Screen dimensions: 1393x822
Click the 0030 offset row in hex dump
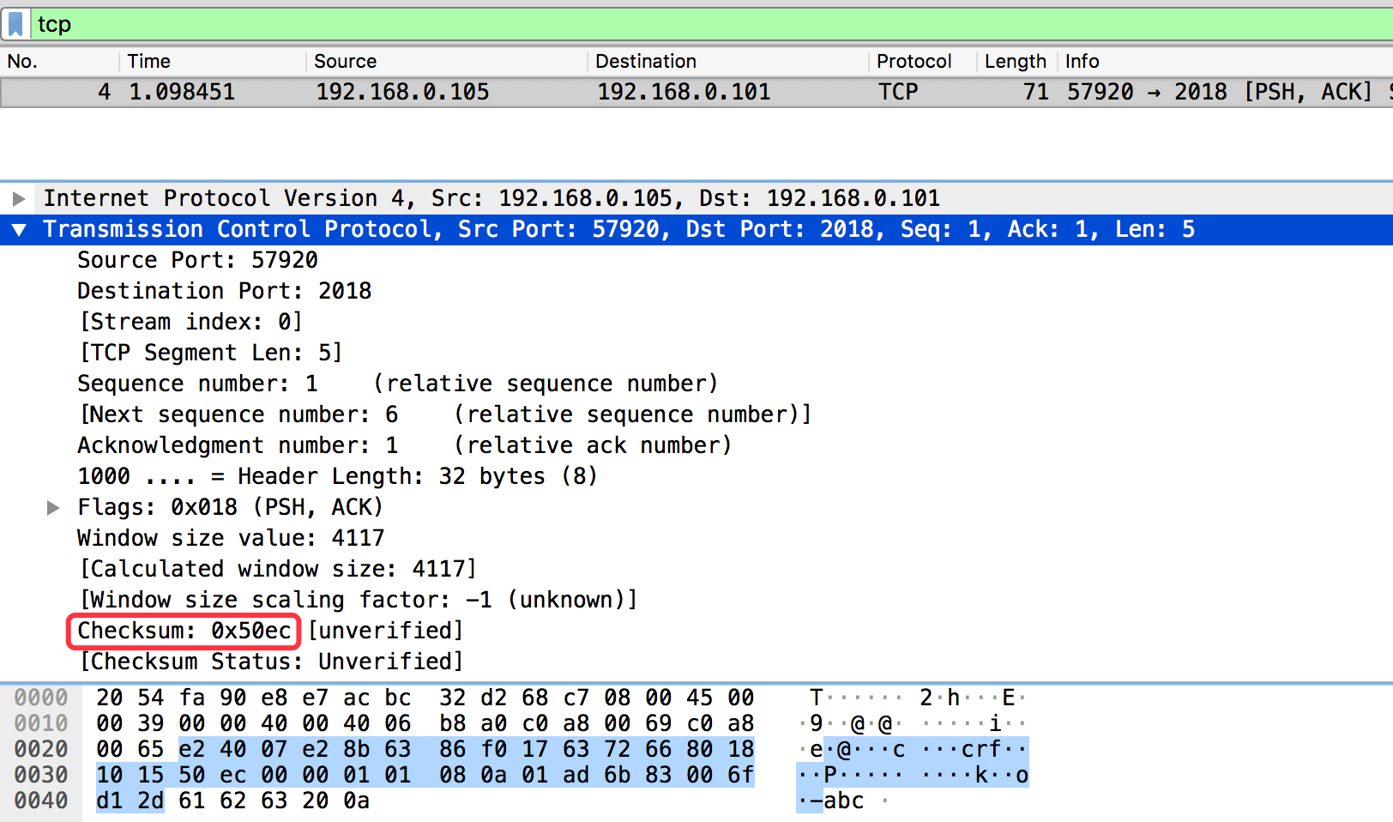[40, 775]
